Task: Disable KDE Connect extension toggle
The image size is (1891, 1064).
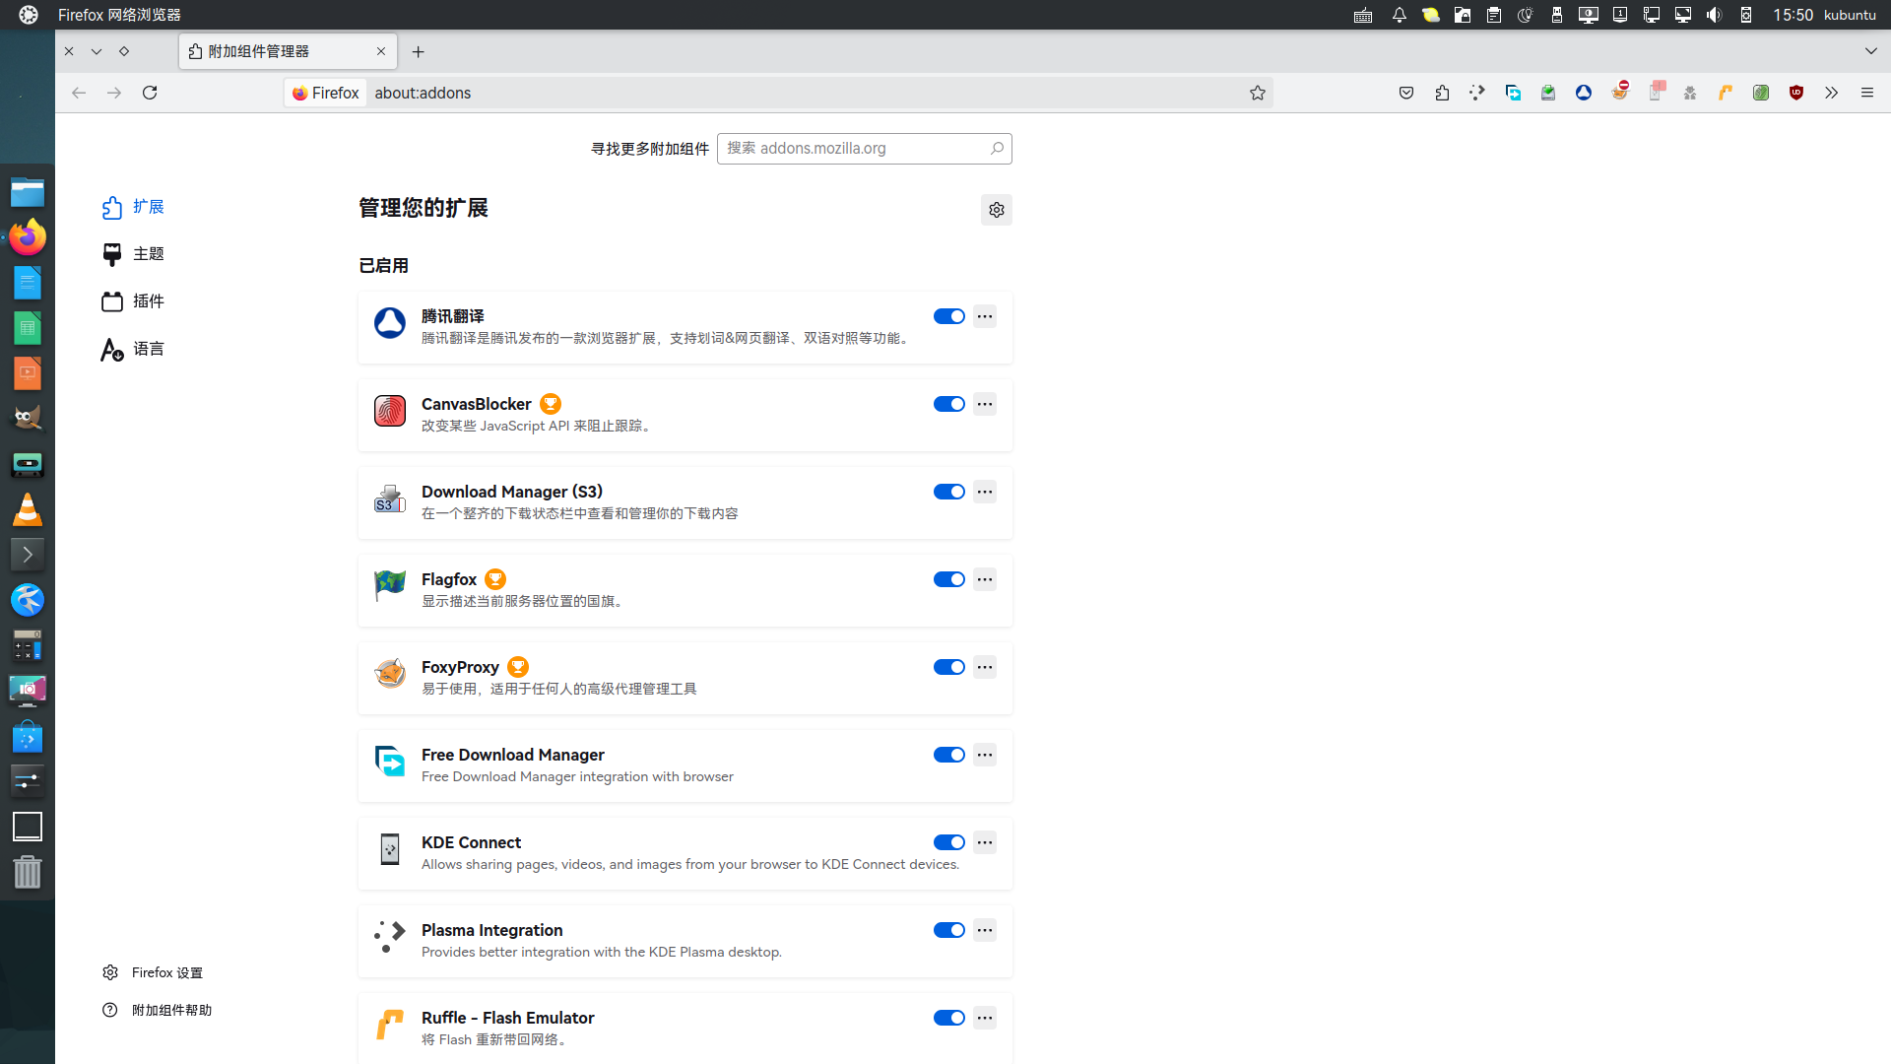Action: pyautogui.click(x=949, y=842)
